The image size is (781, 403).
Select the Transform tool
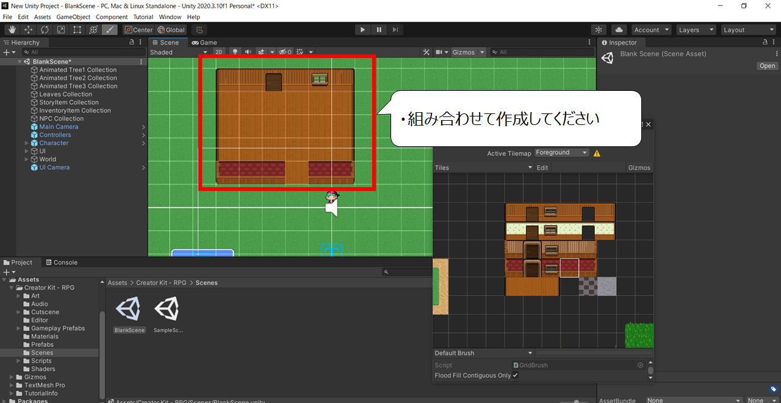(x=93, y=30)
